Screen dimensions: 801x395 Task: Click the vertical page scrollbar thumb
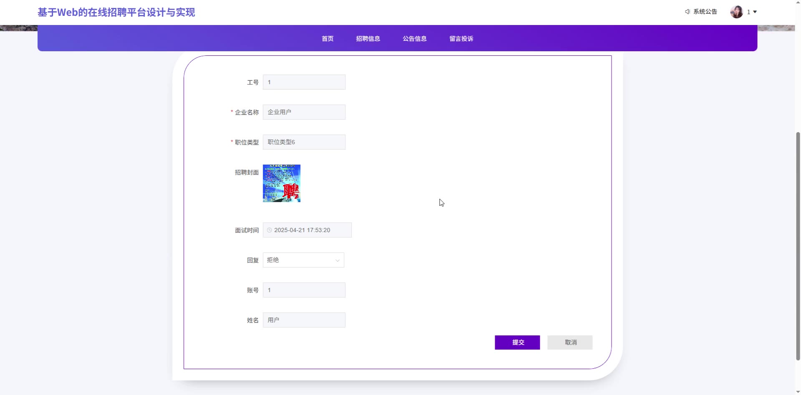pos(798,246)
